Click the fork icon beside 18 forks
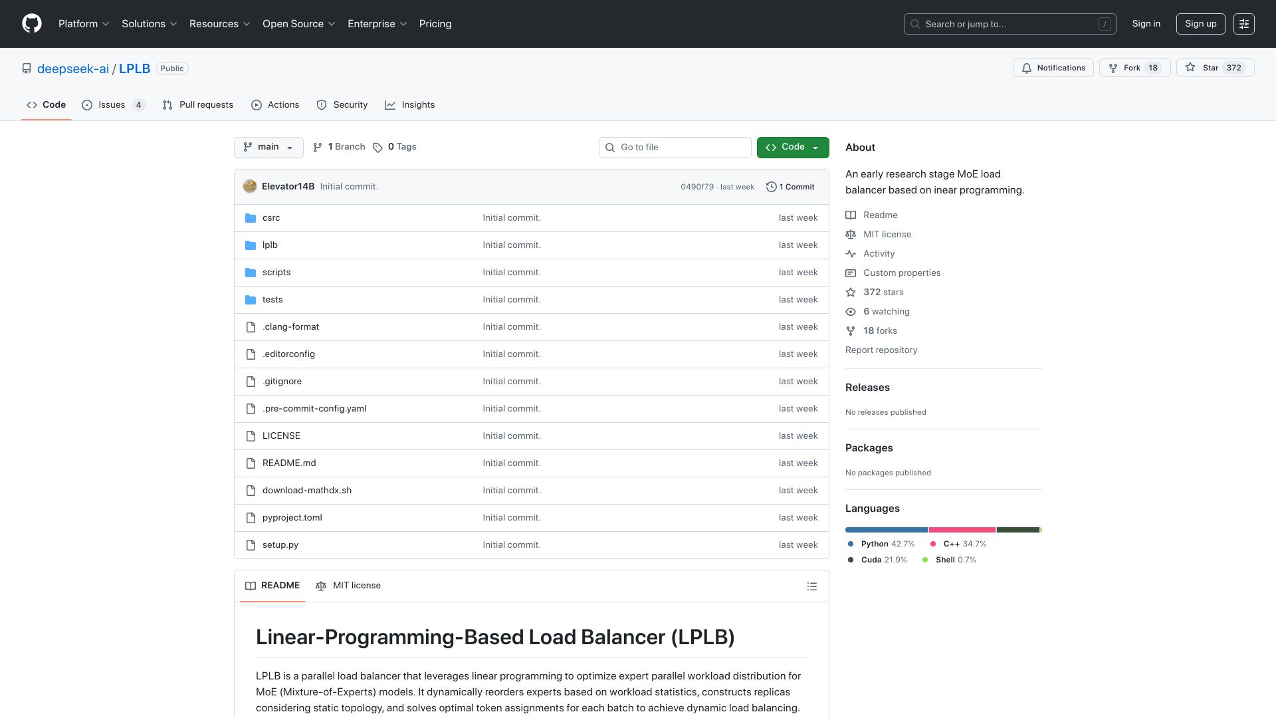The height and width of the screenshot is (718, 1276). pyautogui.click(x=851, y=331)
